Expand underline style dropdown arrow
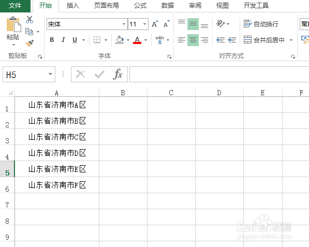Screen dimensions: 309x247 [83, 40]
